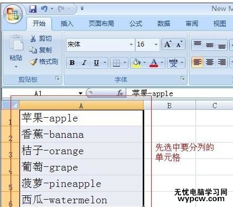233x207 pixels.
Task: Open the 视图 ribbon tab
Action: point(220,24)
